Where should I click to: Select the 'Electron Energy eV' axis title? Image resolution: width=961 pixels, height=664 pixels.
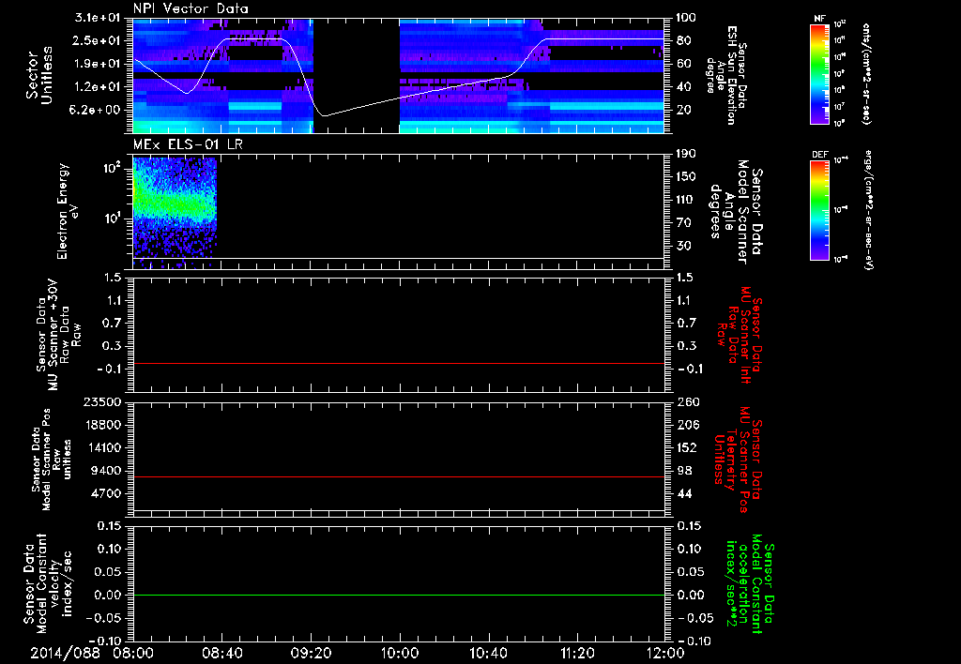coord(67,211)
